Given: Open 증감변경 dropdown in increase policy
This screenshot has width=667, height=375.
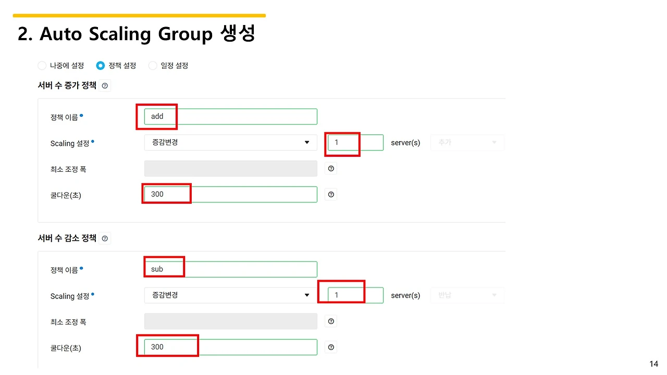Looking at the screenshot, I should (x=230, y=142).
